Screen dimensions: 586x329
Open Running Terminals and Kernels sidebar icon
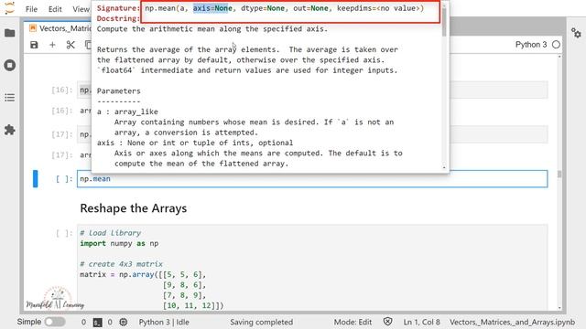click(x=10, y=65)
